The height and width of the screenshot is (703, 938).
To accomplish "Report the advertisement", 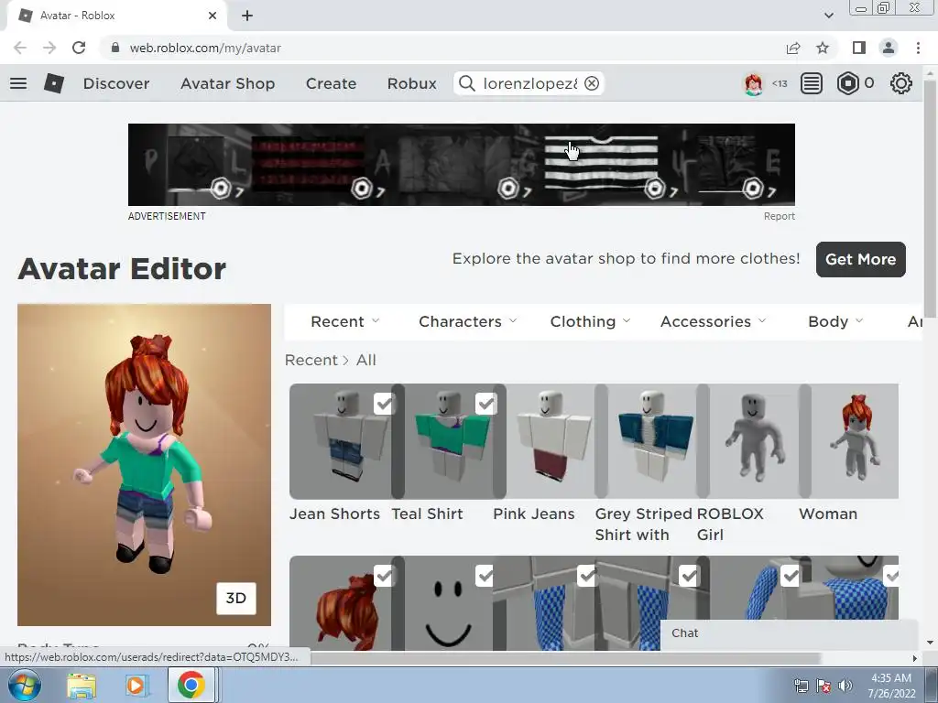I will point(779,216).
